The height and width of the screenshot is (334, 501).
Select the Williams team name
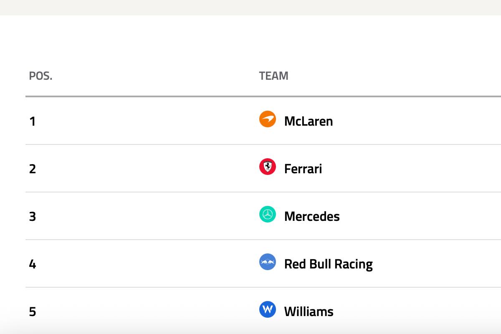pyautogui.click(x=309, y=311)
